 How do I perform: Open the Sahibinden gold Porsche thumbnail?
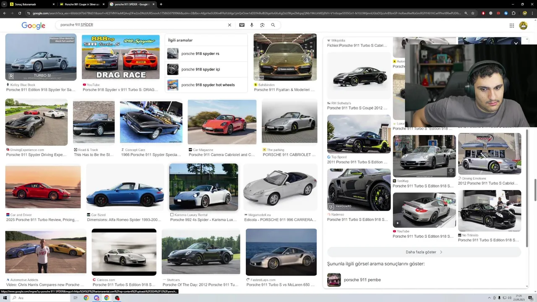(x=285, y=57)
